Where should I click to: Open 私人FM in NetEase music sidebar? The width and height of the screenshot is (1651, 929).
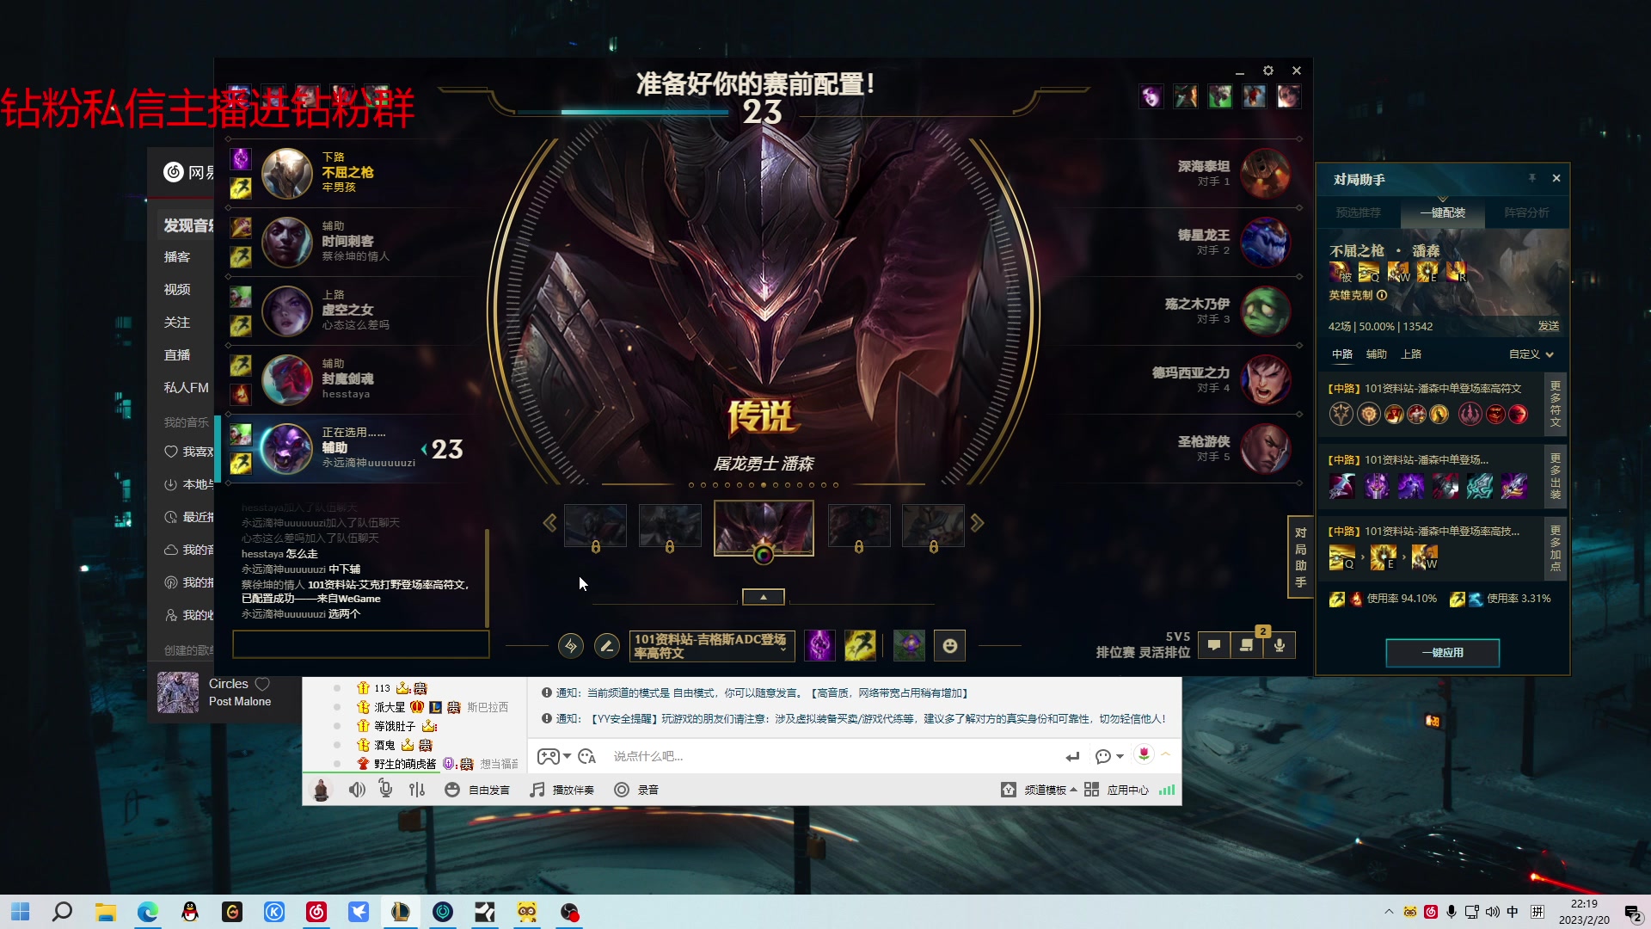pyautogui.click(x=187, y=388)
